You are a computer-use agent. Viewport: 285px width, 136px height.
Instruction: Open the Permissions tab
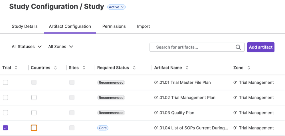114,26
